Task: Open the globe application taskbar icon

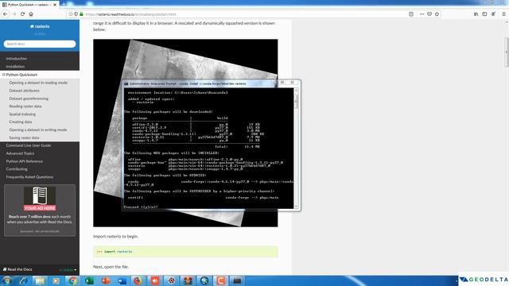Action: (x=204, y=280)
